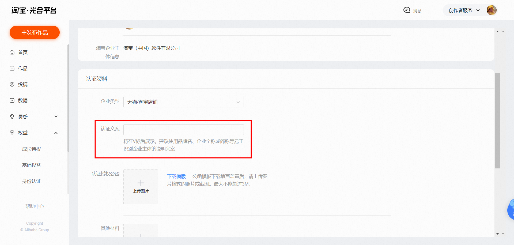Click the 认证资料 section heading
The image size is (514, 245).
97,79
